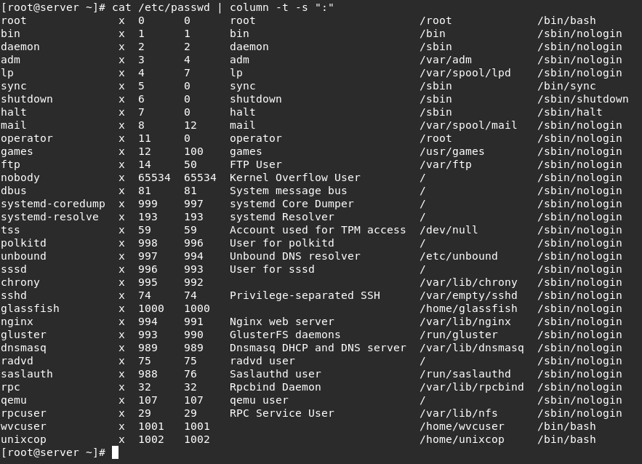The width and height of the screenshot is (642, 464).
Task: Click the '/sbin/shutdown' shell path
Action: [583, 99]
